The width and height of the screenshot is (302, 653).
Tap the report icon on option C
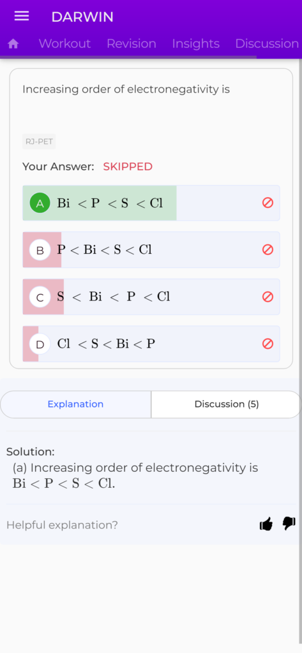[x=268, y=297]
